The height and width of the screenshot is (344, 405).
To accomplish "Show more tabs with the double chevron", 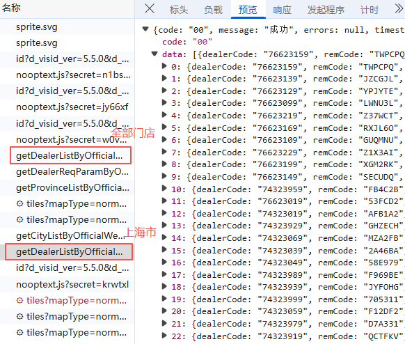I will coord(399,9).
